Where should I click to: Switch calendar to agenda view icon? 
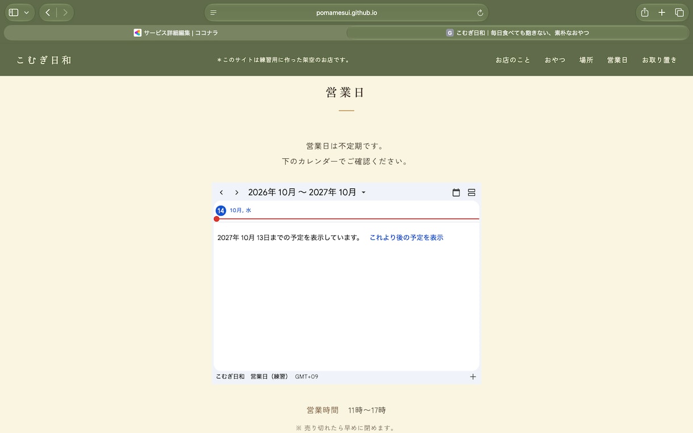[x=471, y=192]
